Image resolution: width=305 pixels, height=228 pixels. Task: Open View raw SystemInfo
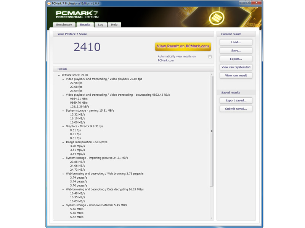[236, 67]
